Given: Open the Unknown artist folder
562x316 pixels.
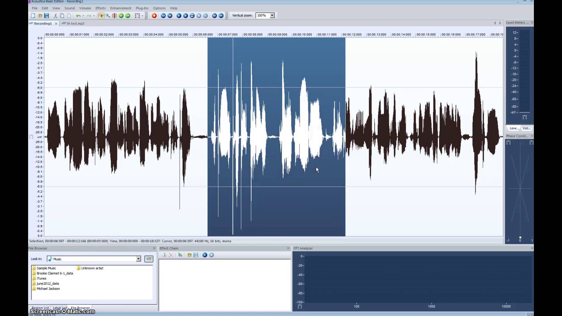Looking at the screenshot, I should click(90, 268).
